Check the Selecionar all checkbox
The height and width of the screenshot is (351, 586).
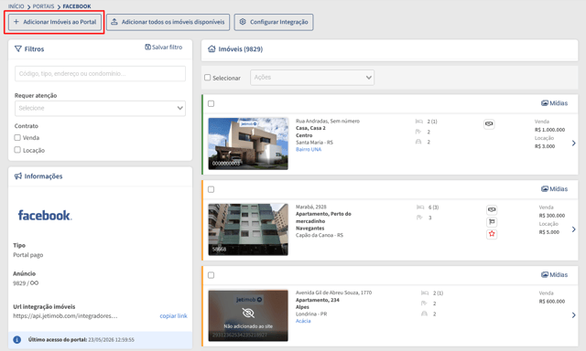tap(208, 78)
